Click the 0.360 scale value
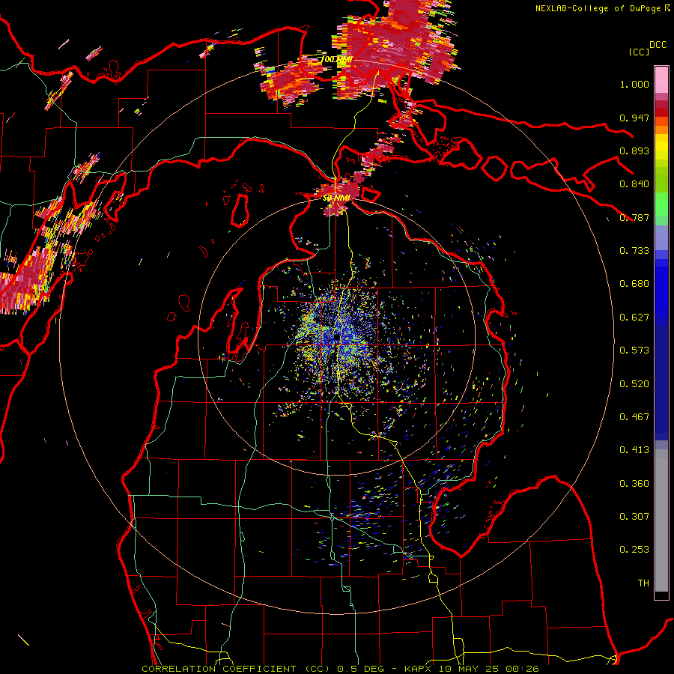 tap(634, 484)
